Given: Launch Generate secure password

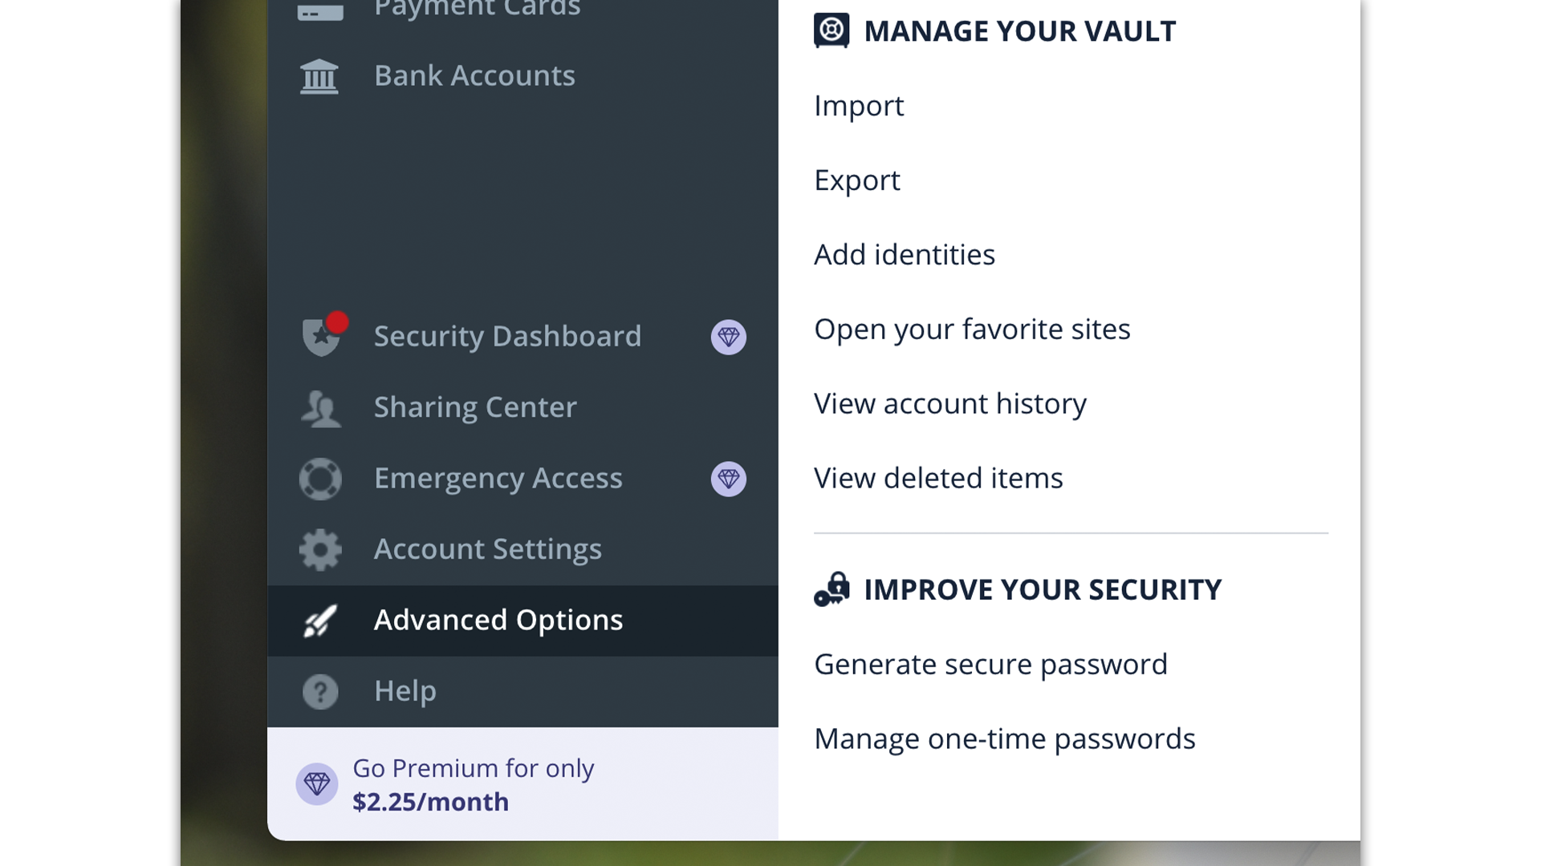Looking at the screenshot, I should [x=990, y=665].
